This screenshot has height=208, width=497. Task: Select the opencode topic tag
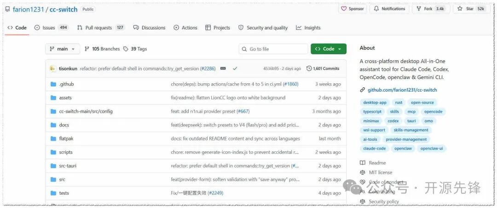point(433,112)
